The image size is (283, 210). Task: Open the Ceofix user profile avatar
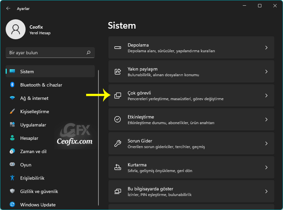pos(16,29)
